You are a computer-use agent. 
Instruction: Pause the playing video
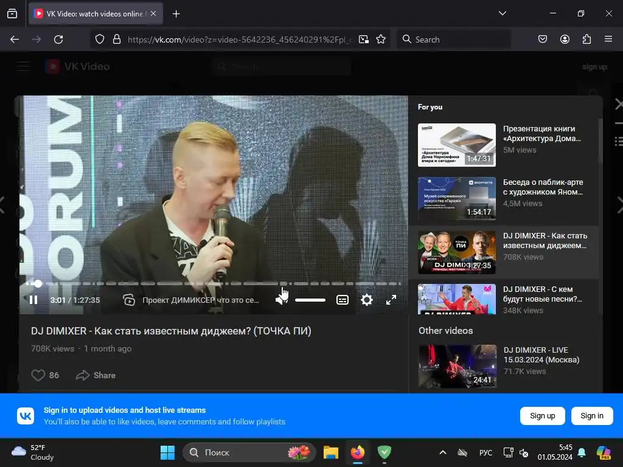(34, 300)
